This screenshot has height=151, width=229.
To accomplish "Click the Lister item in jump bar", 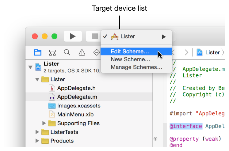I will [208, 52].
